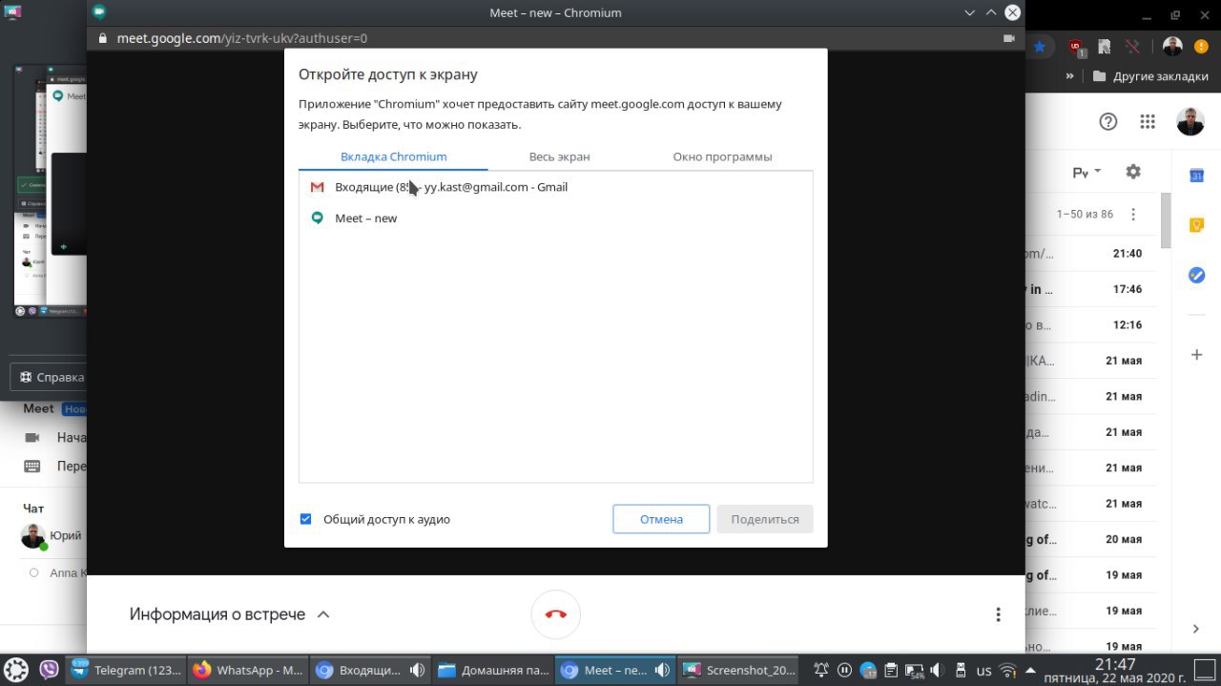Viewport: 1221px width, 686px height.
Task: Click the Share button in dialog
Action: (x=765, y=519)
